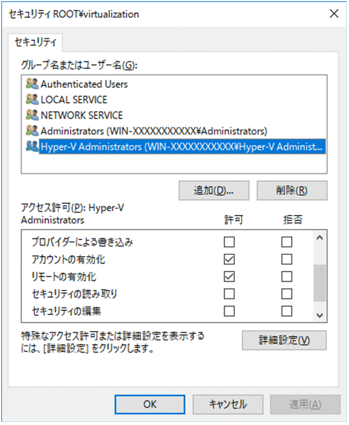The width and height of the screenshot is (349, 425).
Task: Click the Administrators group icon
Action: point(33,131)
